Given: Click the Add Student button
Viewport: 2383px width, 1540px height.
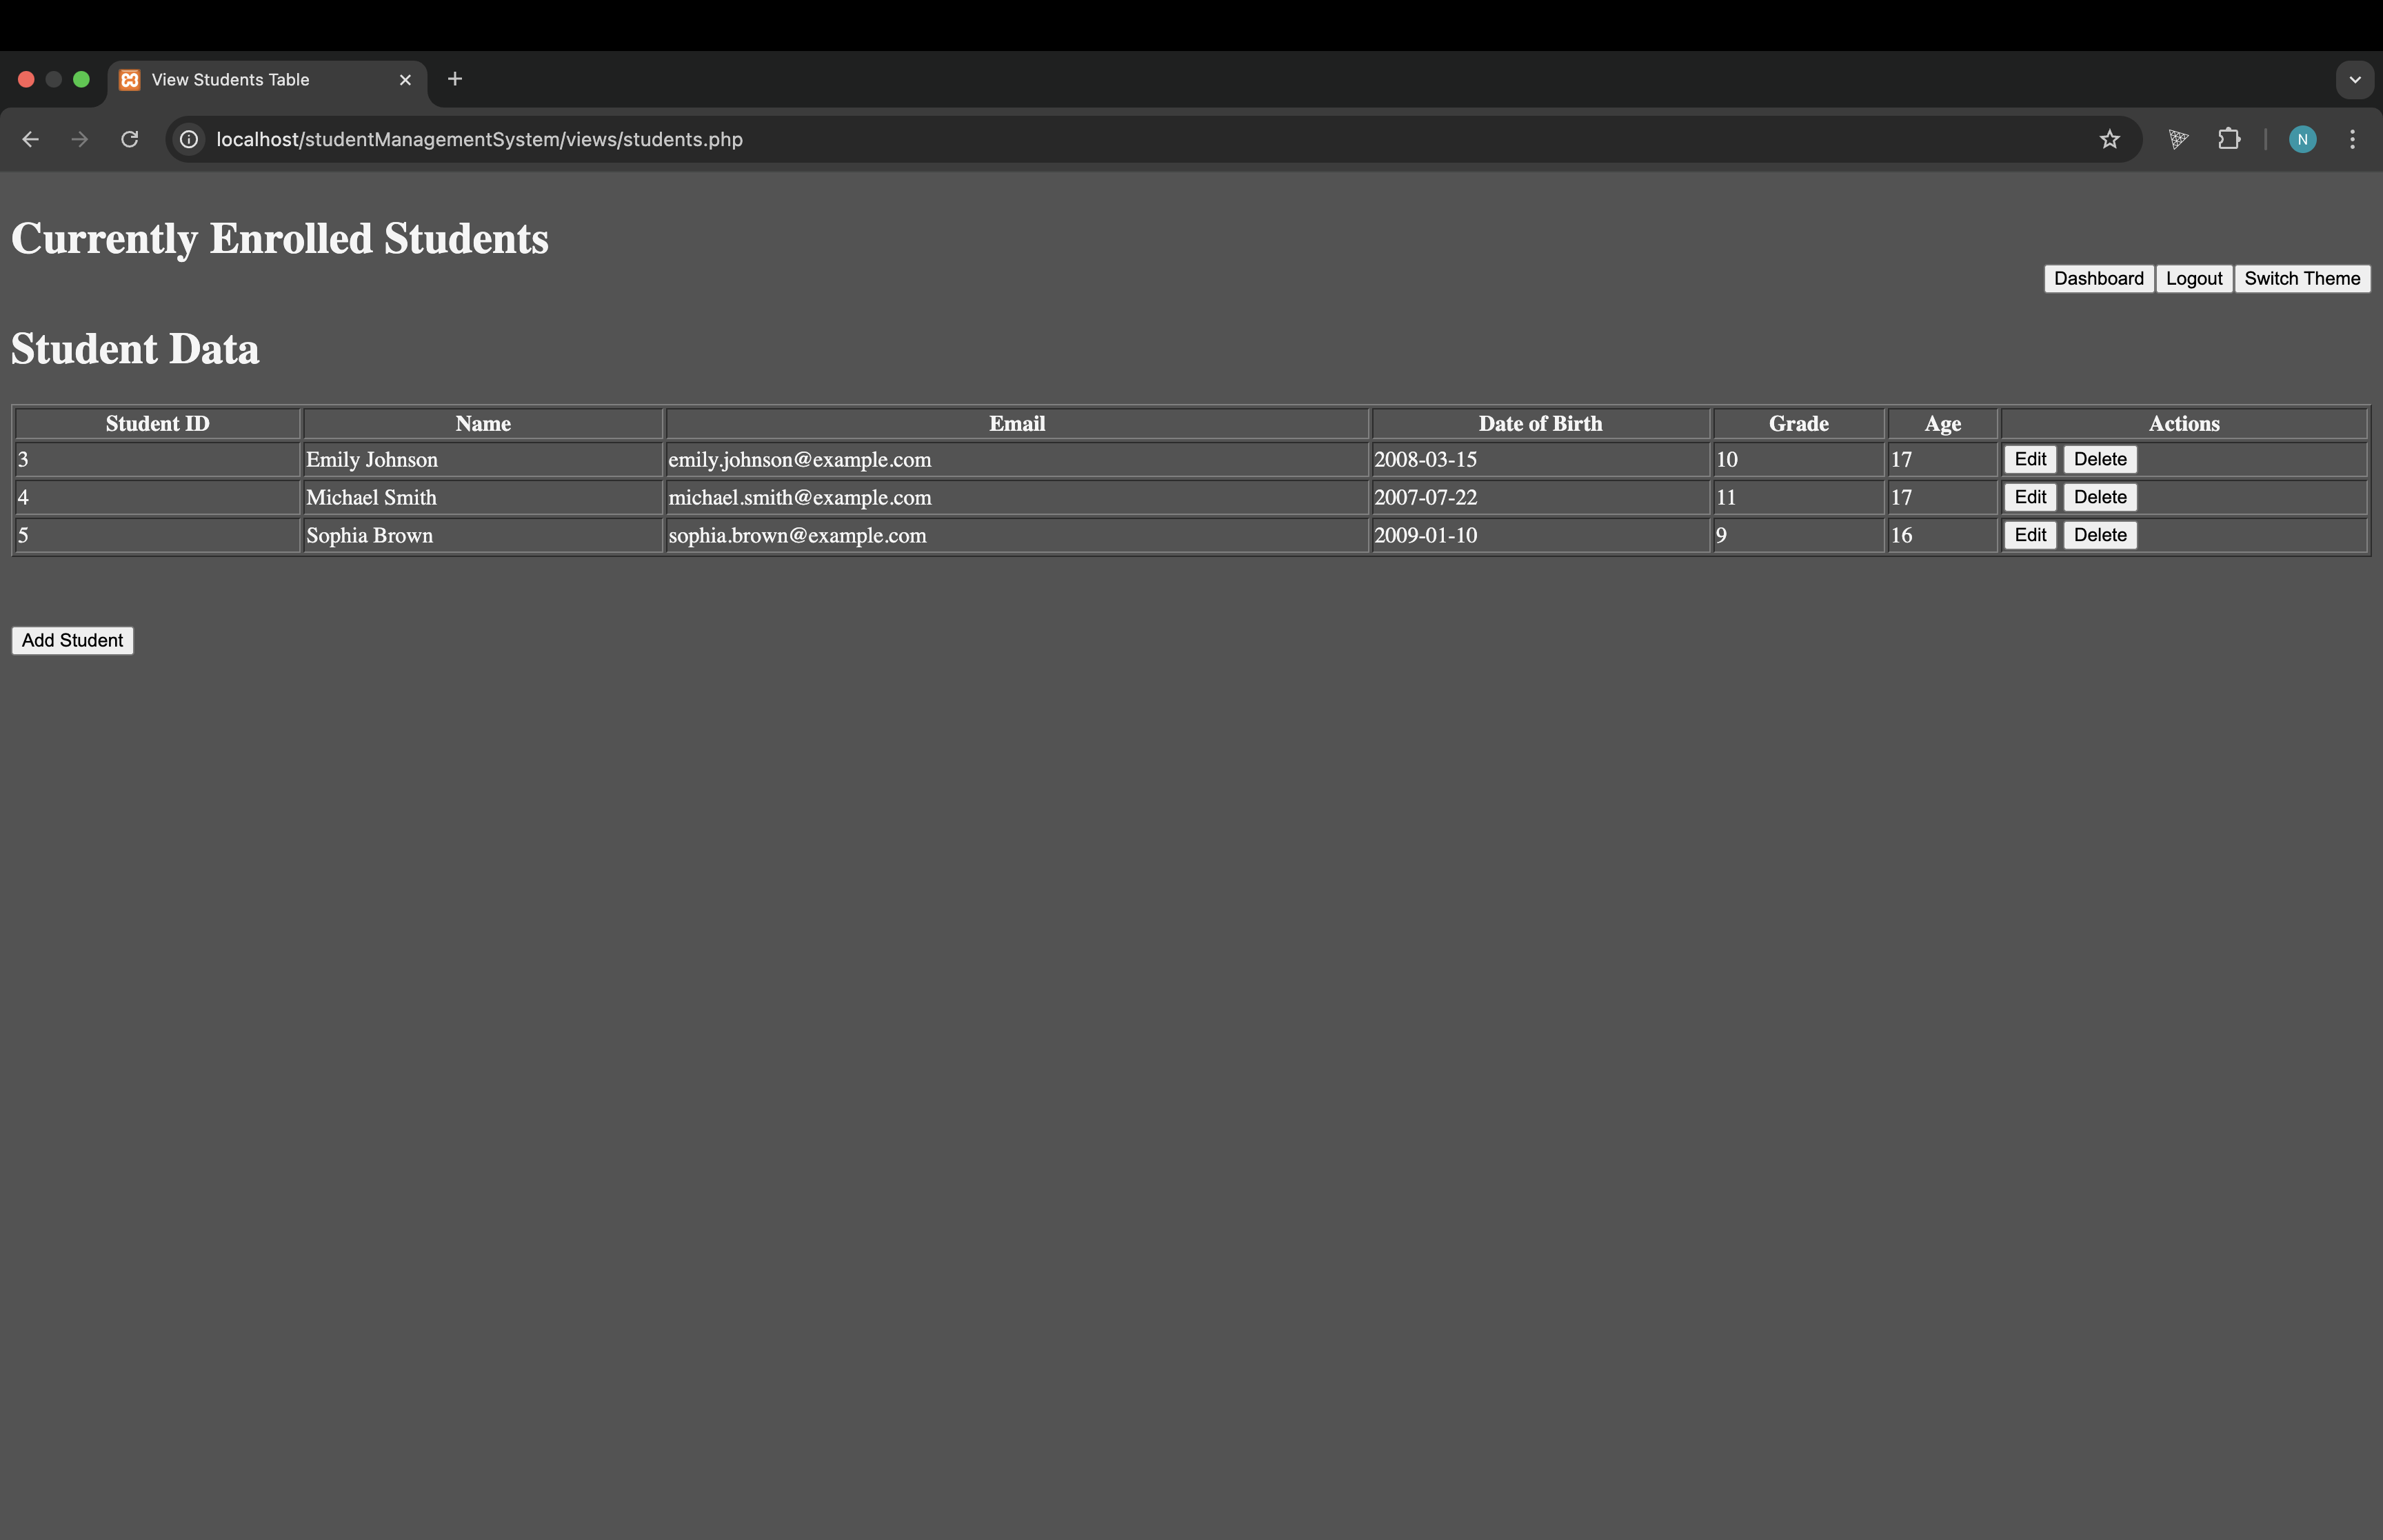Looking at the screenshot, I should pyautogui.click(x=72, y=640).
